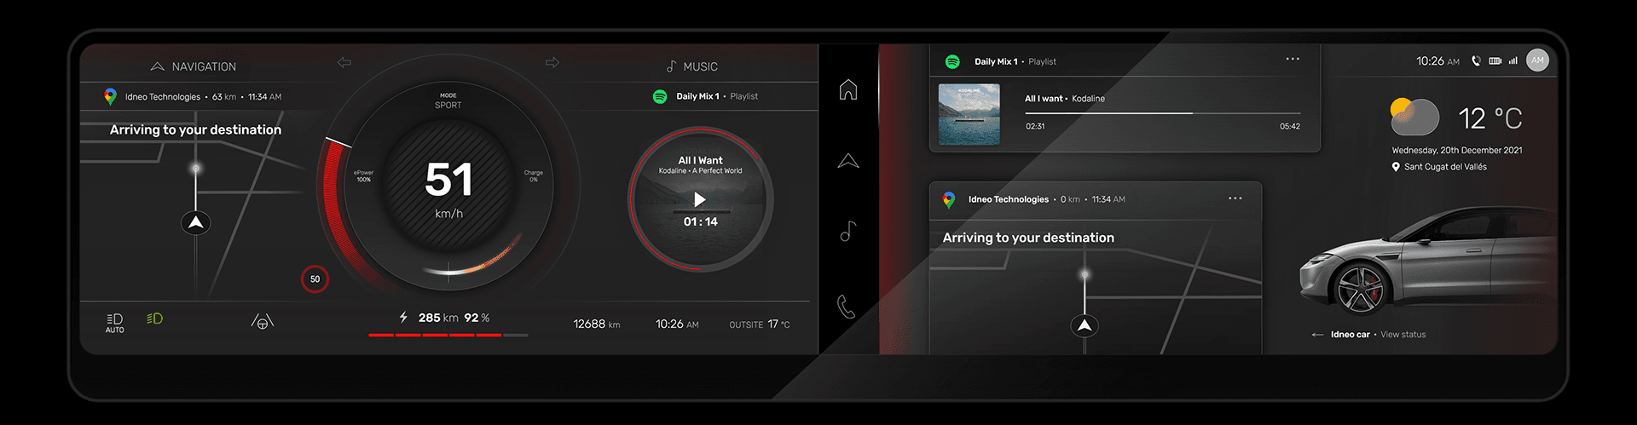Click the AM user profile avatar
Viewport: 1637px width, 425px height.
tap(1537, 60)
